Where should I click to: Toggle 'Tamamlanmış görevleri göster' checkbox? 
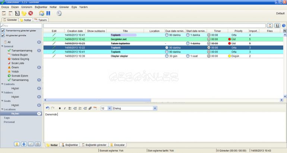coord(3,31)
